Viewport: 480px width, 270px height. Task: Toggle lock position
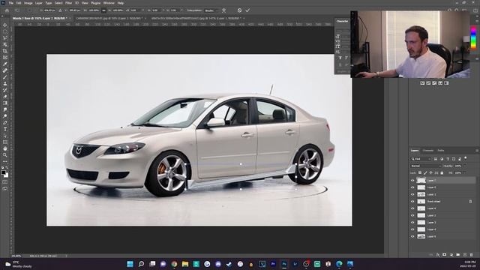point(430,173)
